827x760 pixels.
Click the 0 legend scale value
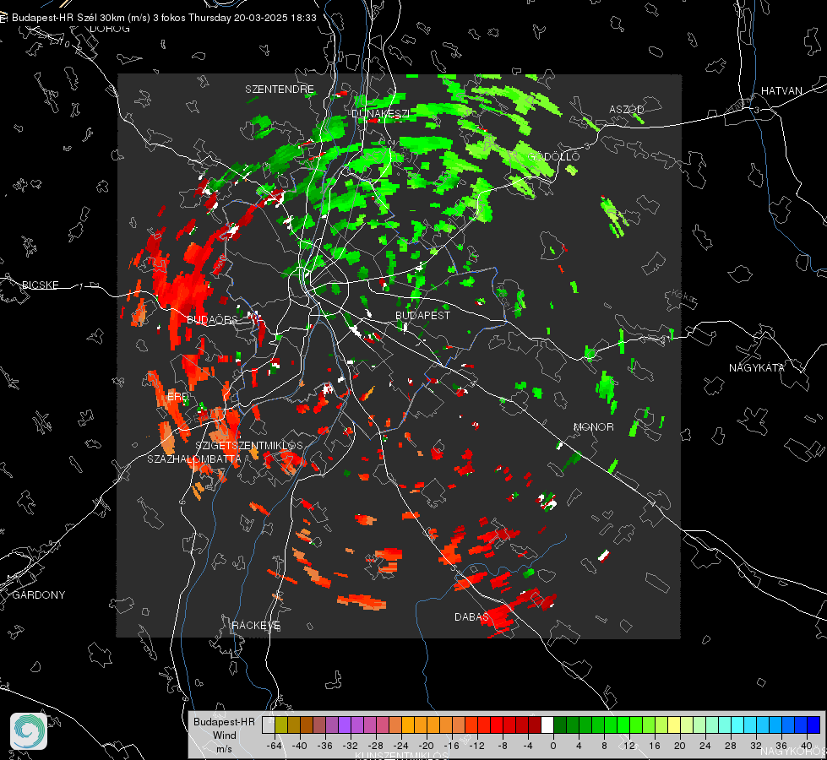(x=552, y=746)
